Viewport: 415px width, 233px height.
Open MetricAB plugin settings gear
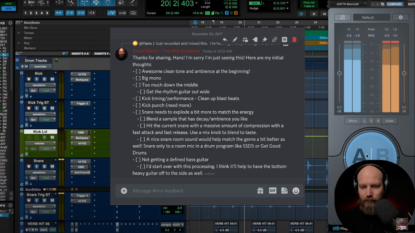(401, 17)
